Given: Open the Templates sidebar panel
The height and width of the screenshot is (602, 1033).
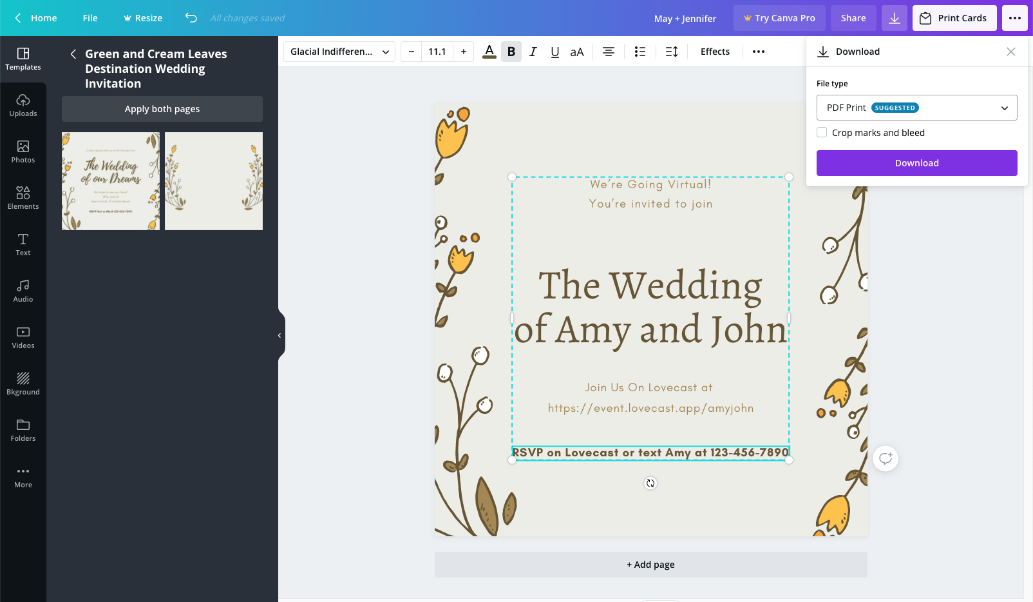Looking at the screenshot, I should (x=23, y=59).
